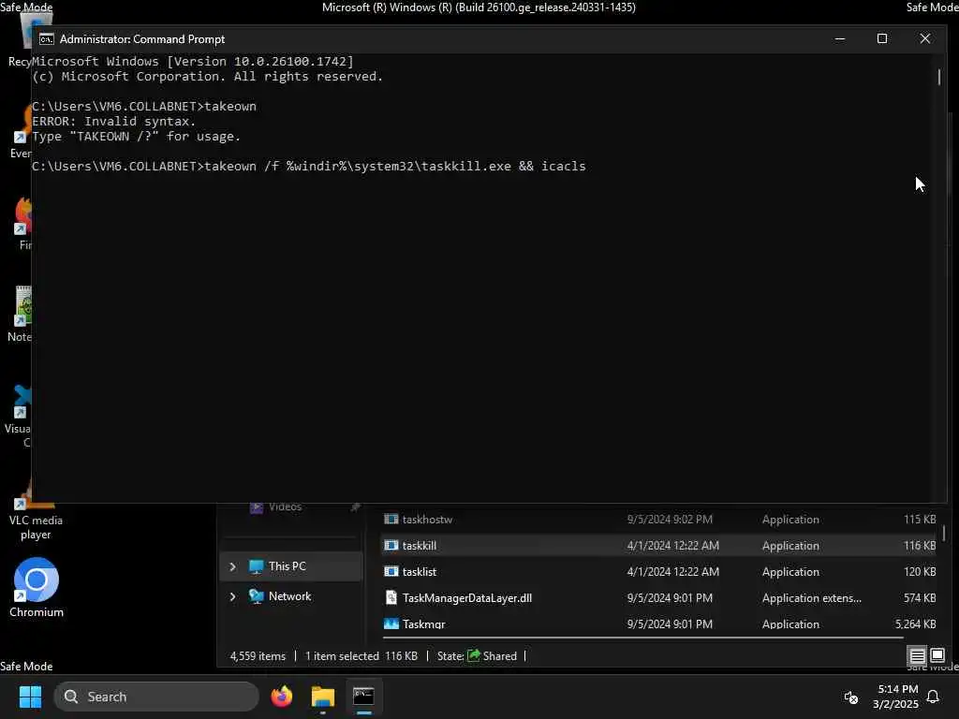Click 'ERROR: Invalid syntax.' line
Image resolution: width=959 pixels, height=719 pixels.
click(113, 121)
